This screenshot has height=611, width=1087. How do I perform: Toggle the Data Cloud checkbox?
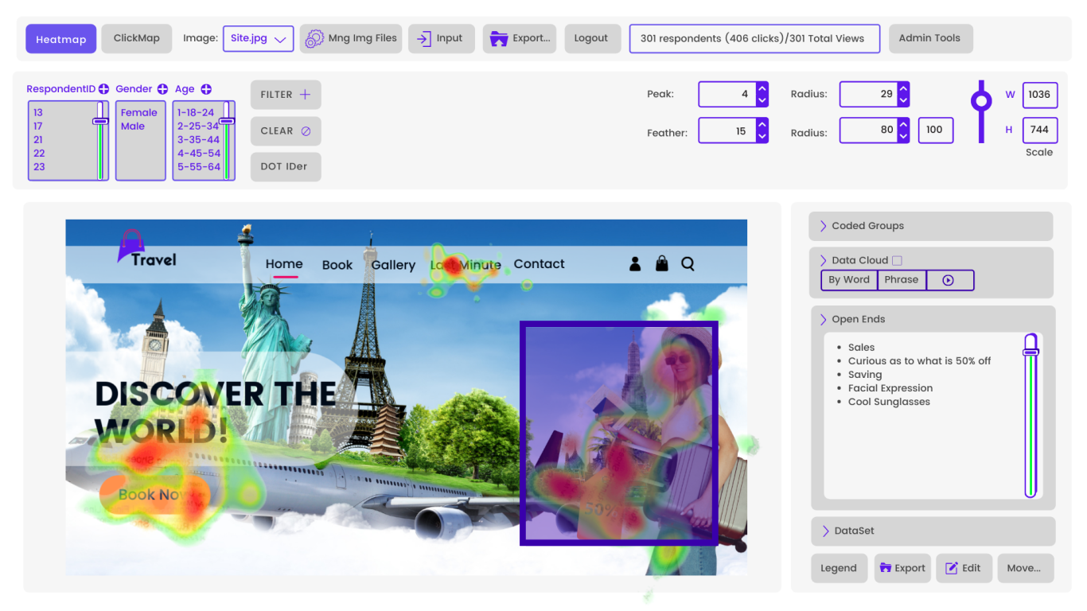[x=898, y=260]
